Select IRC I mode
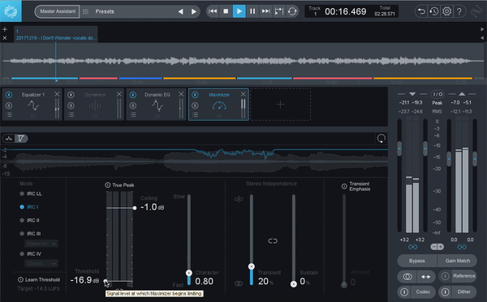This screenshot has width=487, height=302. coord(29,207)
